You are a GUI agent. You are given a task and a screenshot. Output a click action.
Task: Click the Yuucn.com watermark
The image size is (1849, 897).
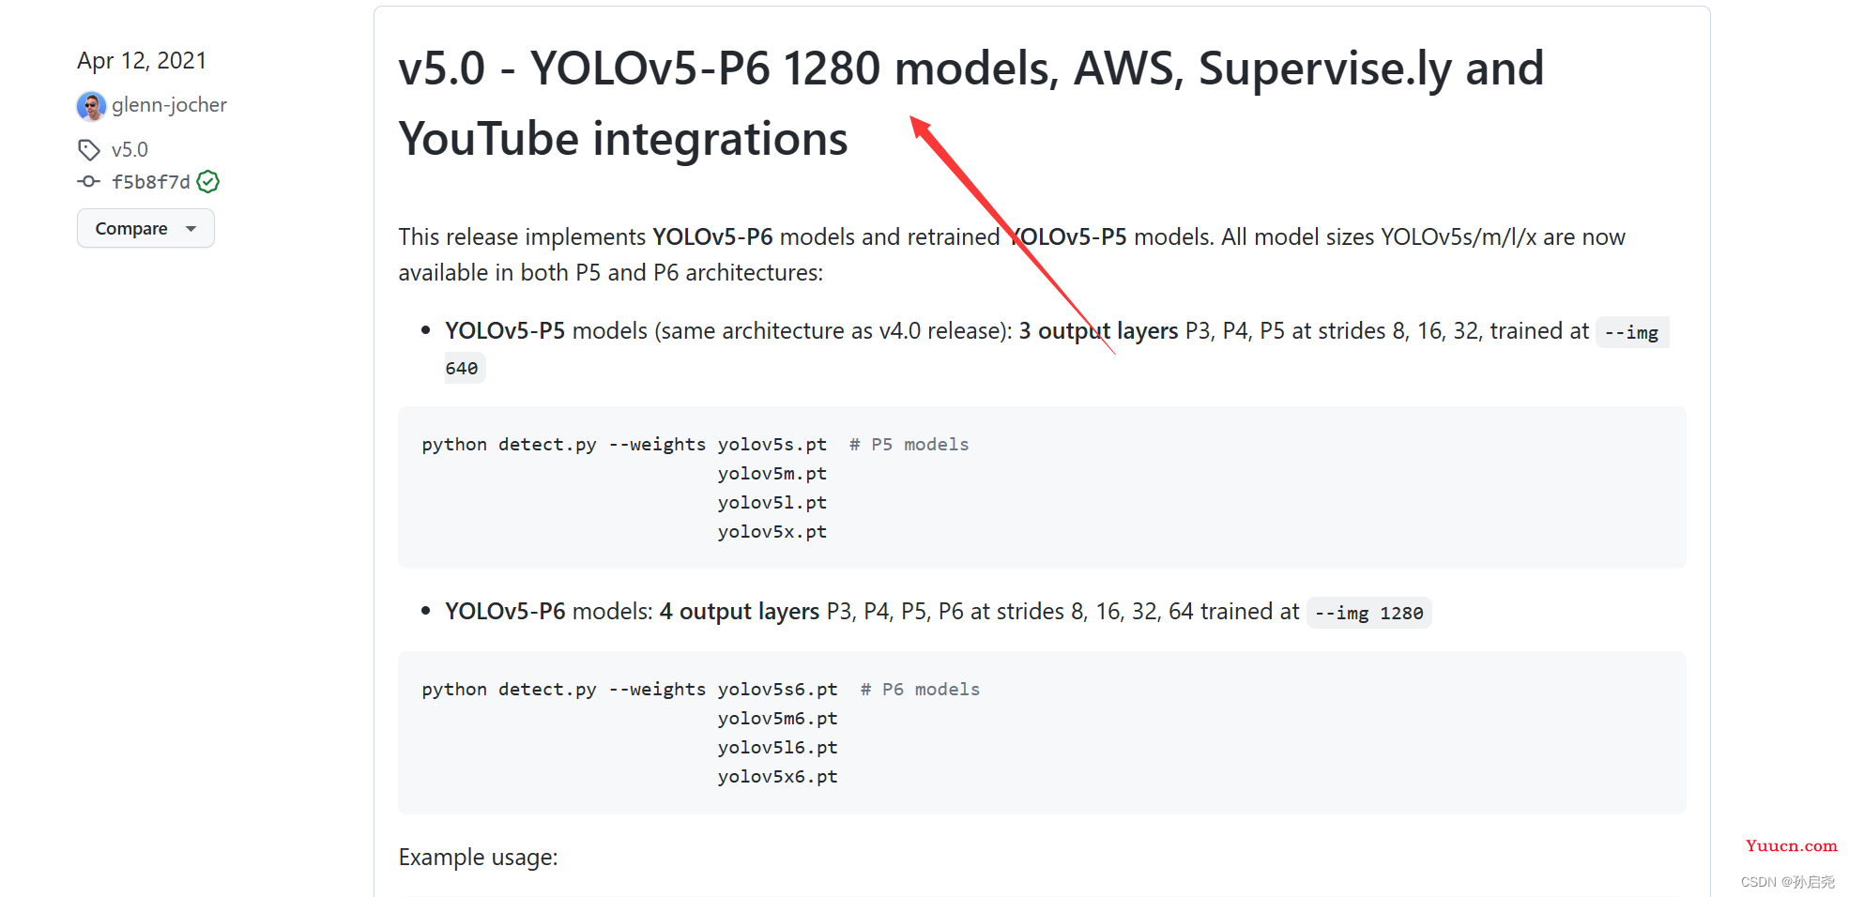(1791, 845)
